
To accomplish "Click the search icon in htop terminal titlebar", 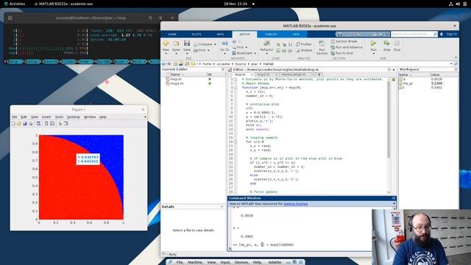I will [150, 18].
